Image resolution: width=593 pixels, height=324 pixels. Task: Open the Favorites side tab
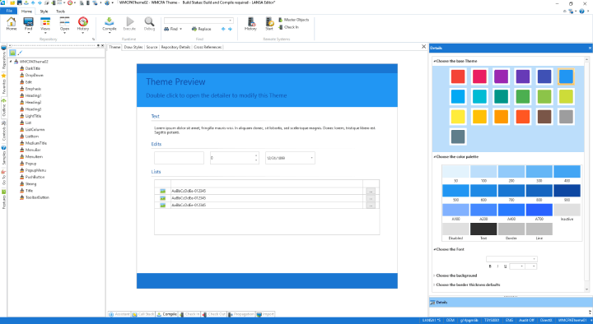coord(4,83)
